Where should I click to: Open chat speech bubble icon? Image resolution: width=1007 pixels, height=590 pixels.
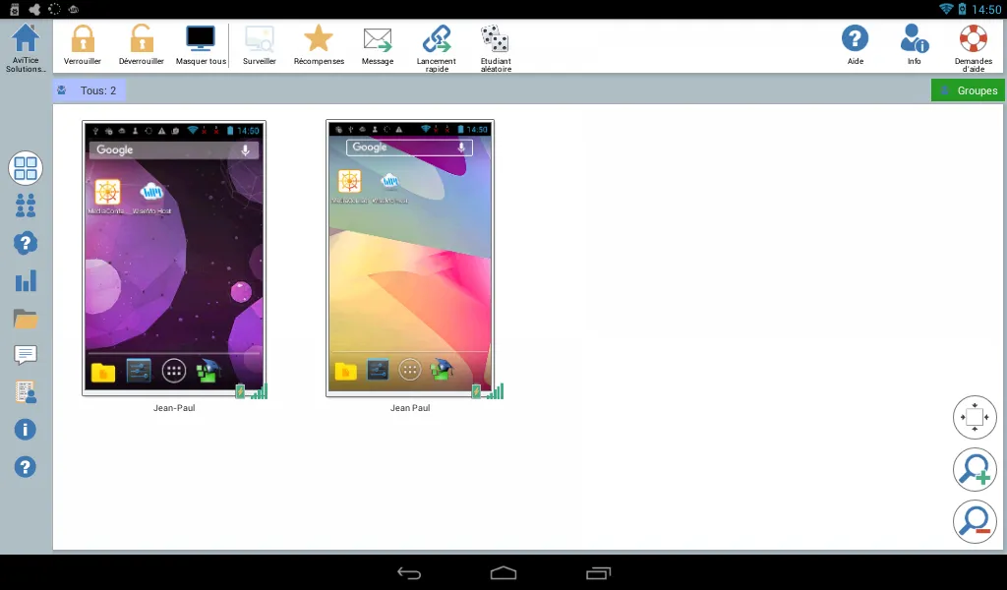click(x=25, y=354)
